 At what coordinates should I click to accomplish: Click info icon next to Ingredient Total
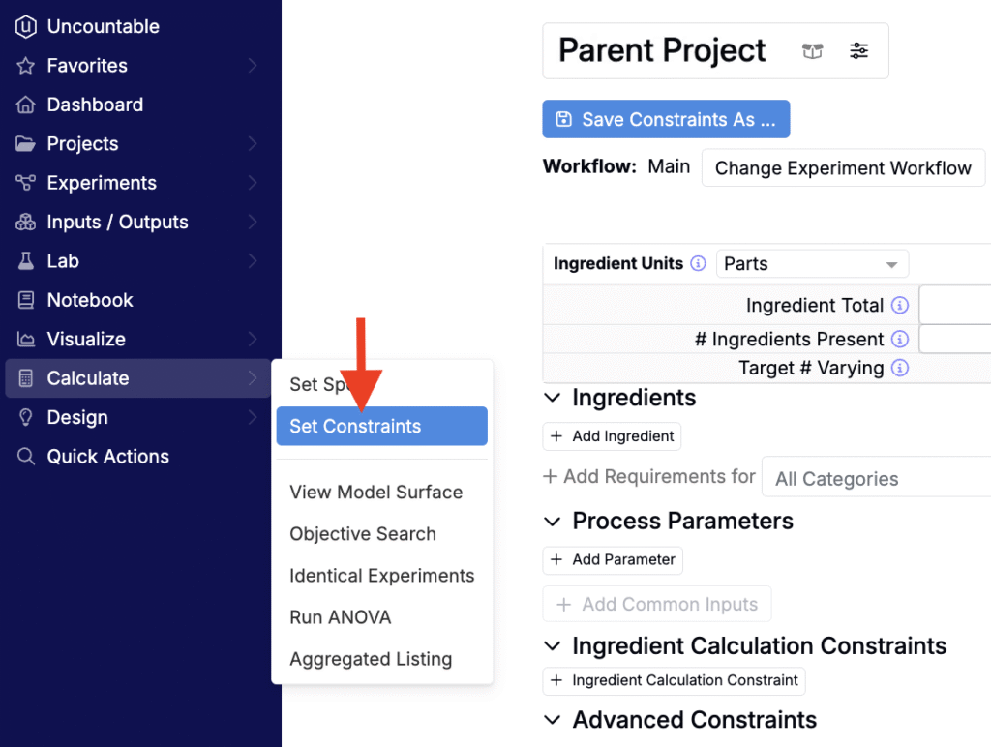[900, 306]
